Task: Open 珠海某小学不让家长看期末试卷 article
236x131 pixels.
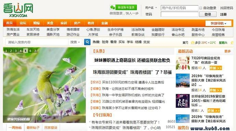Action: coord(131,108)
